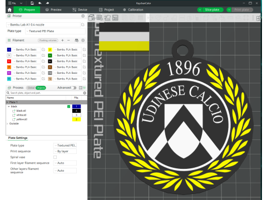Click the Arrange all objects icon
The height and width of the screenshot is (200, 267).
[116, 18]
